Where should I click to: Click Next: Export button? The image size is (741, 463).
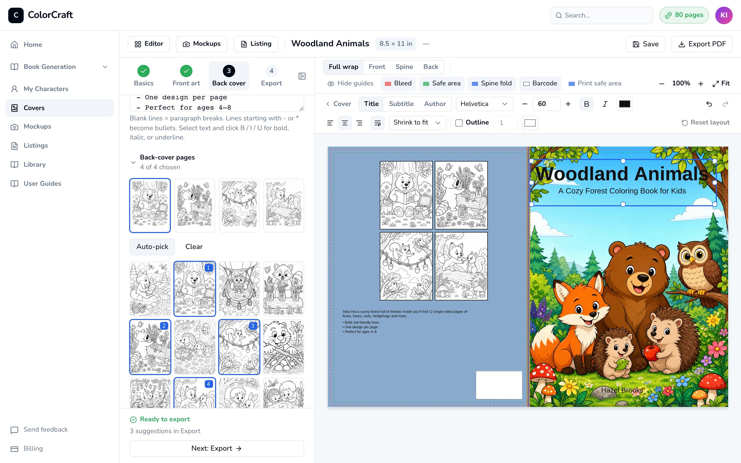[216, 449]
